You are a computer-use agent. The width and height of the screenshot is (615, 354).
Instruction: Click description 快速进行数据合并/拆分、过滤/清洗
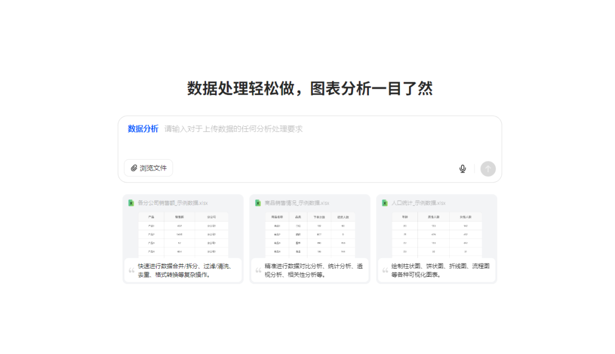click(x=184, y=270)
